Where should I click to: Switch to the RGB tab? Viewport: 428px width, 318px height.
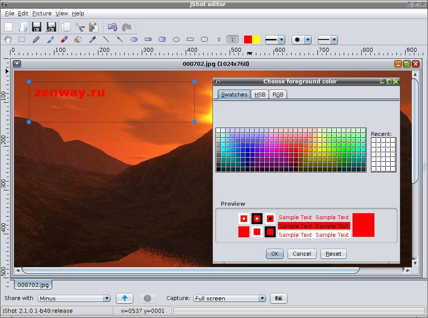tap(278, 95)
